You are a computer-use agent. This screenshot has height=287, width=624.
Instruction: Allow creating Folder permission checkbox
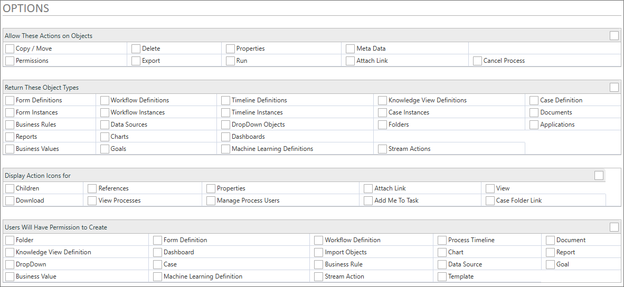click(x=10, y=240)
